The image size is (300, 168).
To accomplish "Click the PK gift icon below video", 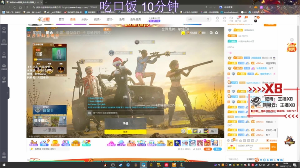I will point(65,143).
